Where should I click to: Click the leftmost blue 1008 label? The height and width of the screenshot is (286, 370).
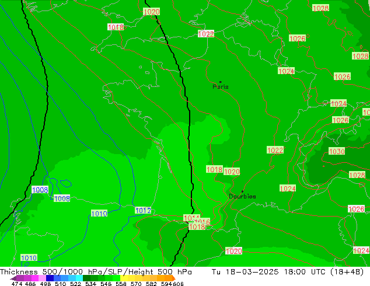40,190
